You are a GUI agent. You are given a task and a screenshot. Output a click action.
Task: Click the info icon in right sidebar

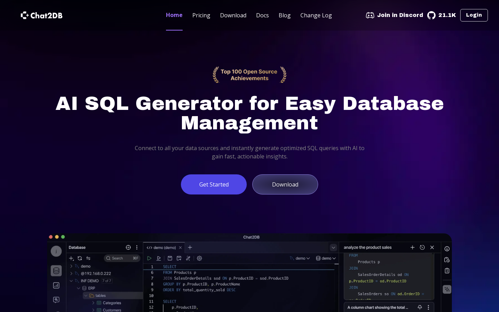[x=447, y=249]
